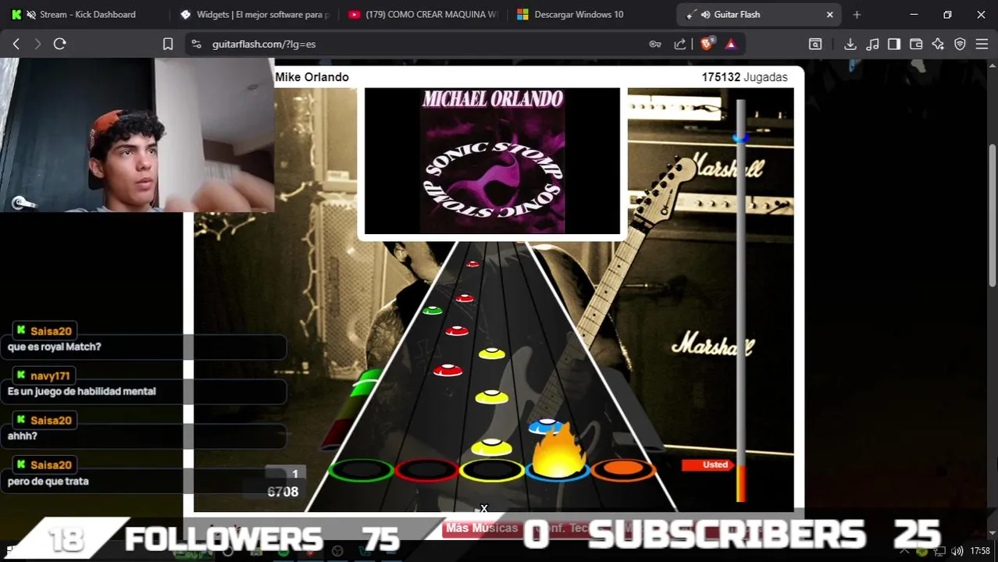This screenshot has height=562, width=998.
Task: Open the network icon in the system tray
Action: click(939, 551)
